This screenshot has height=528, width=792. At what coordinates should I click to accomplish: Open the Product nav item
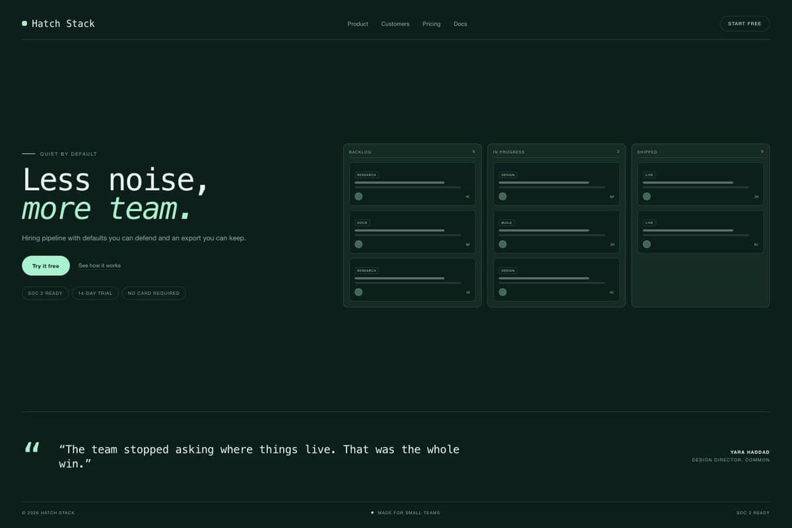coord(358,24)
